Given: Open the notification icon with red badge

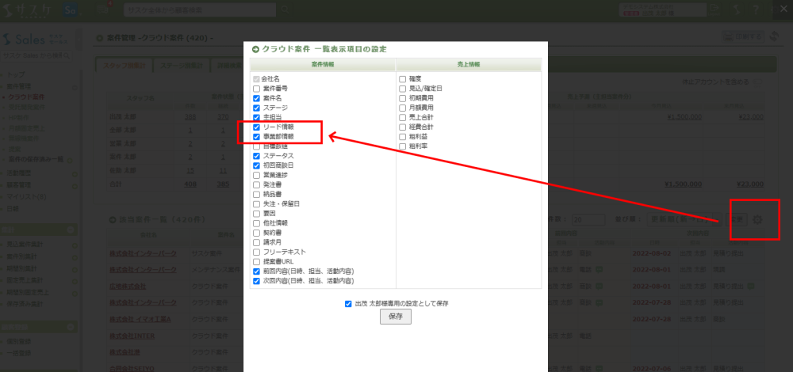Looking at the screenshot, I should tap(103, 9).
